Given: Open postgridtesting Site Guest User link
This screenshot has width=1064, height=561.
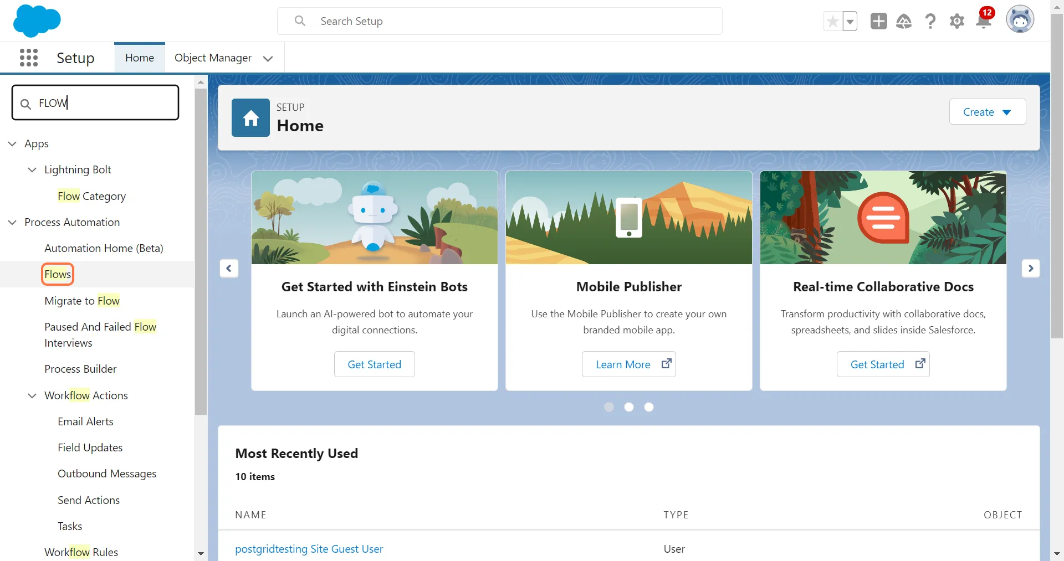Looking at the screenshot, I should 309,549.
